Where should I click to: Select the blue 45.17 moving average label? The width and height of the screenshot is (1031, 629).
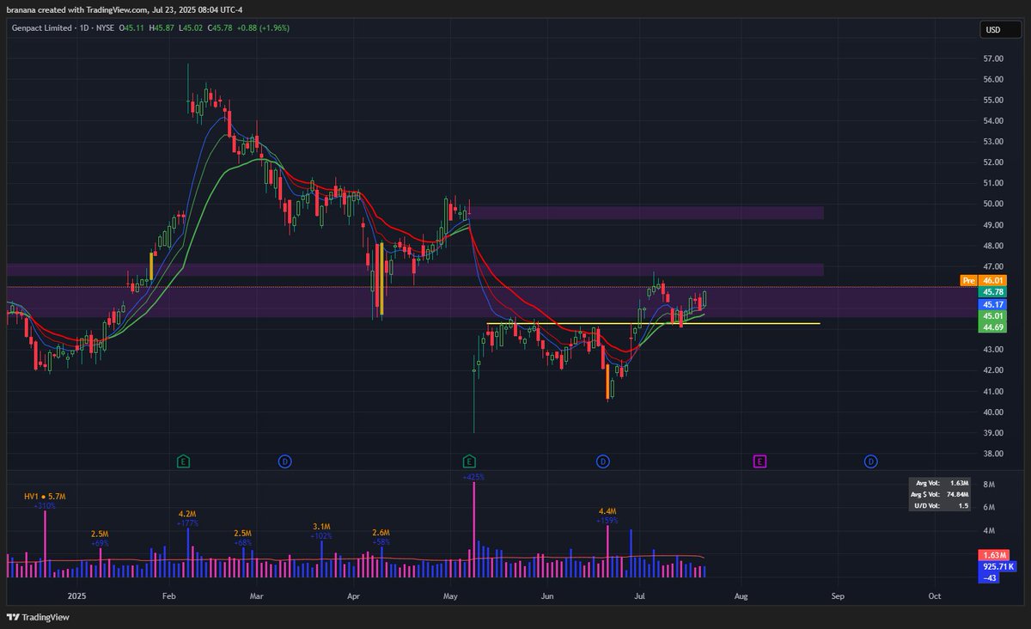994,304
